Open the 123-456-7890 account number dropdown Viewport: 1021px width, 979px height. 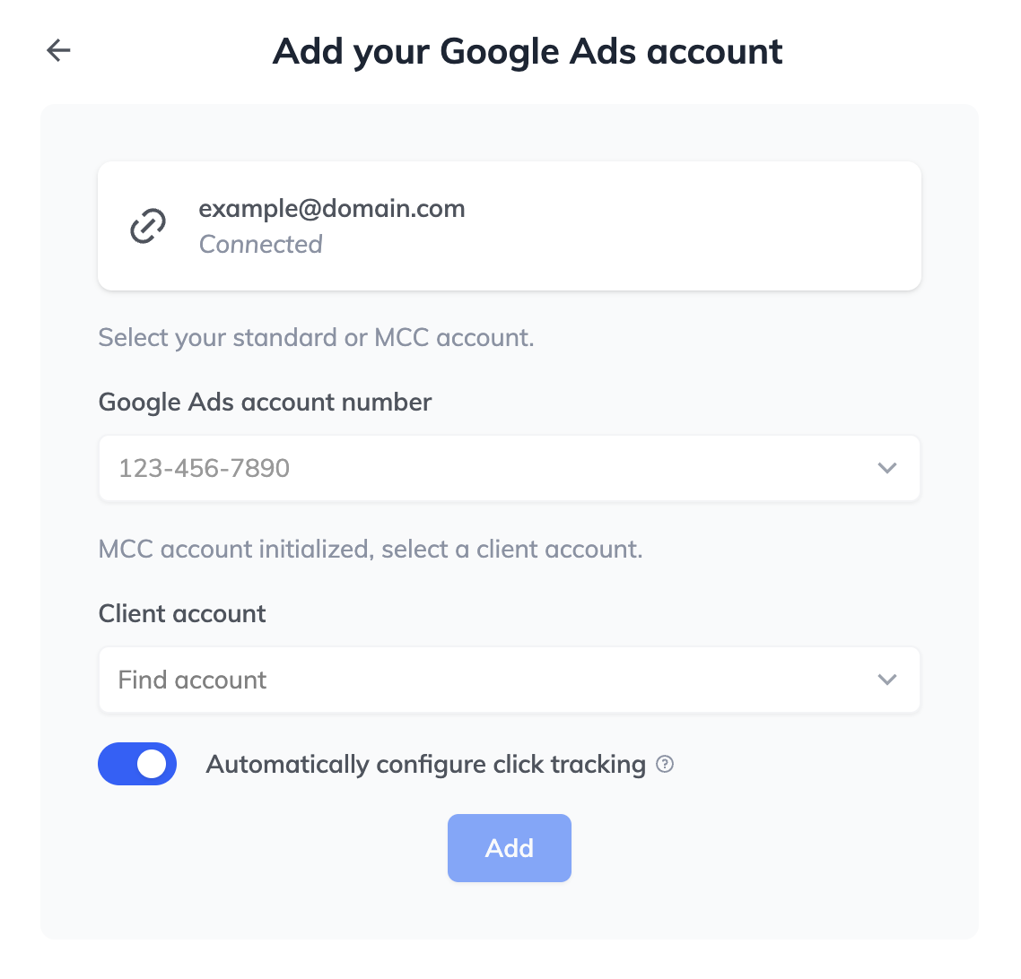pyautogui.click(x=510, y=468)
